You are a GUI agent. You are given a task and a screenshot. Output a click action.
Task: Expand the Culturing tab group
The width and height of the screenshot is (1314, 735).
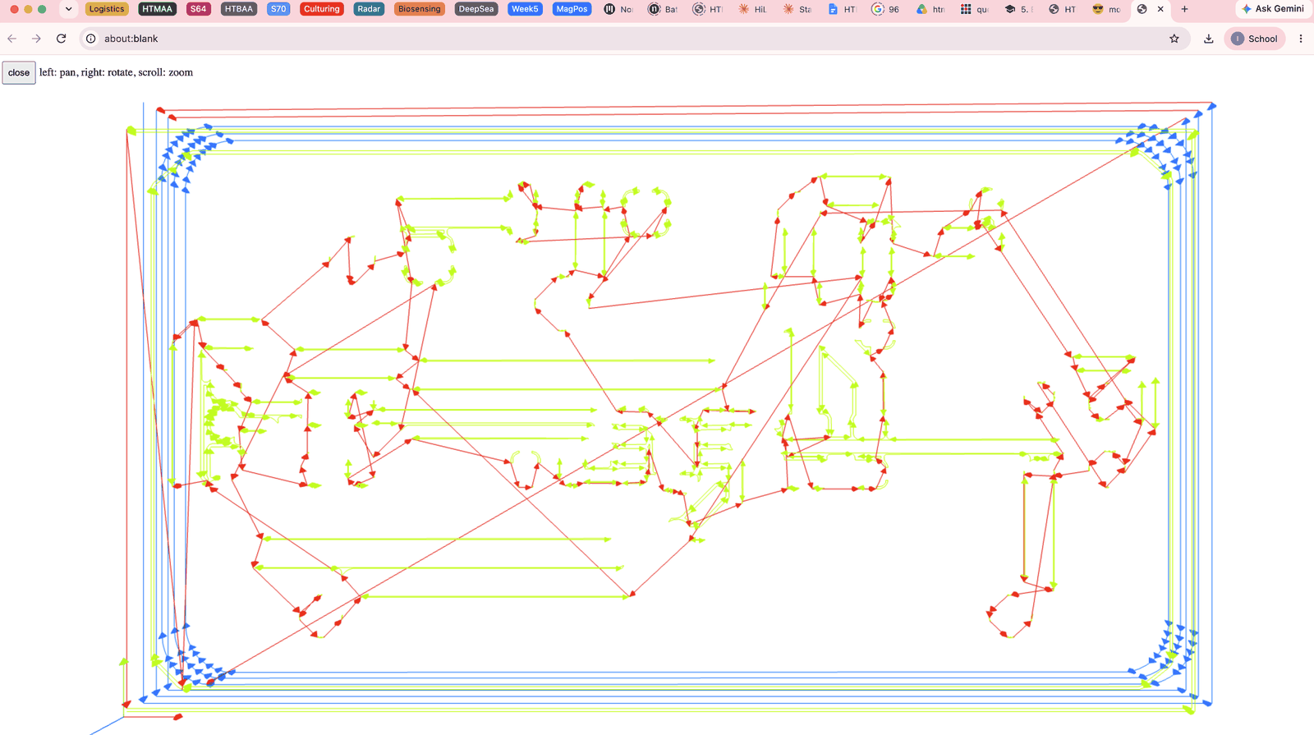click(322, 9)
